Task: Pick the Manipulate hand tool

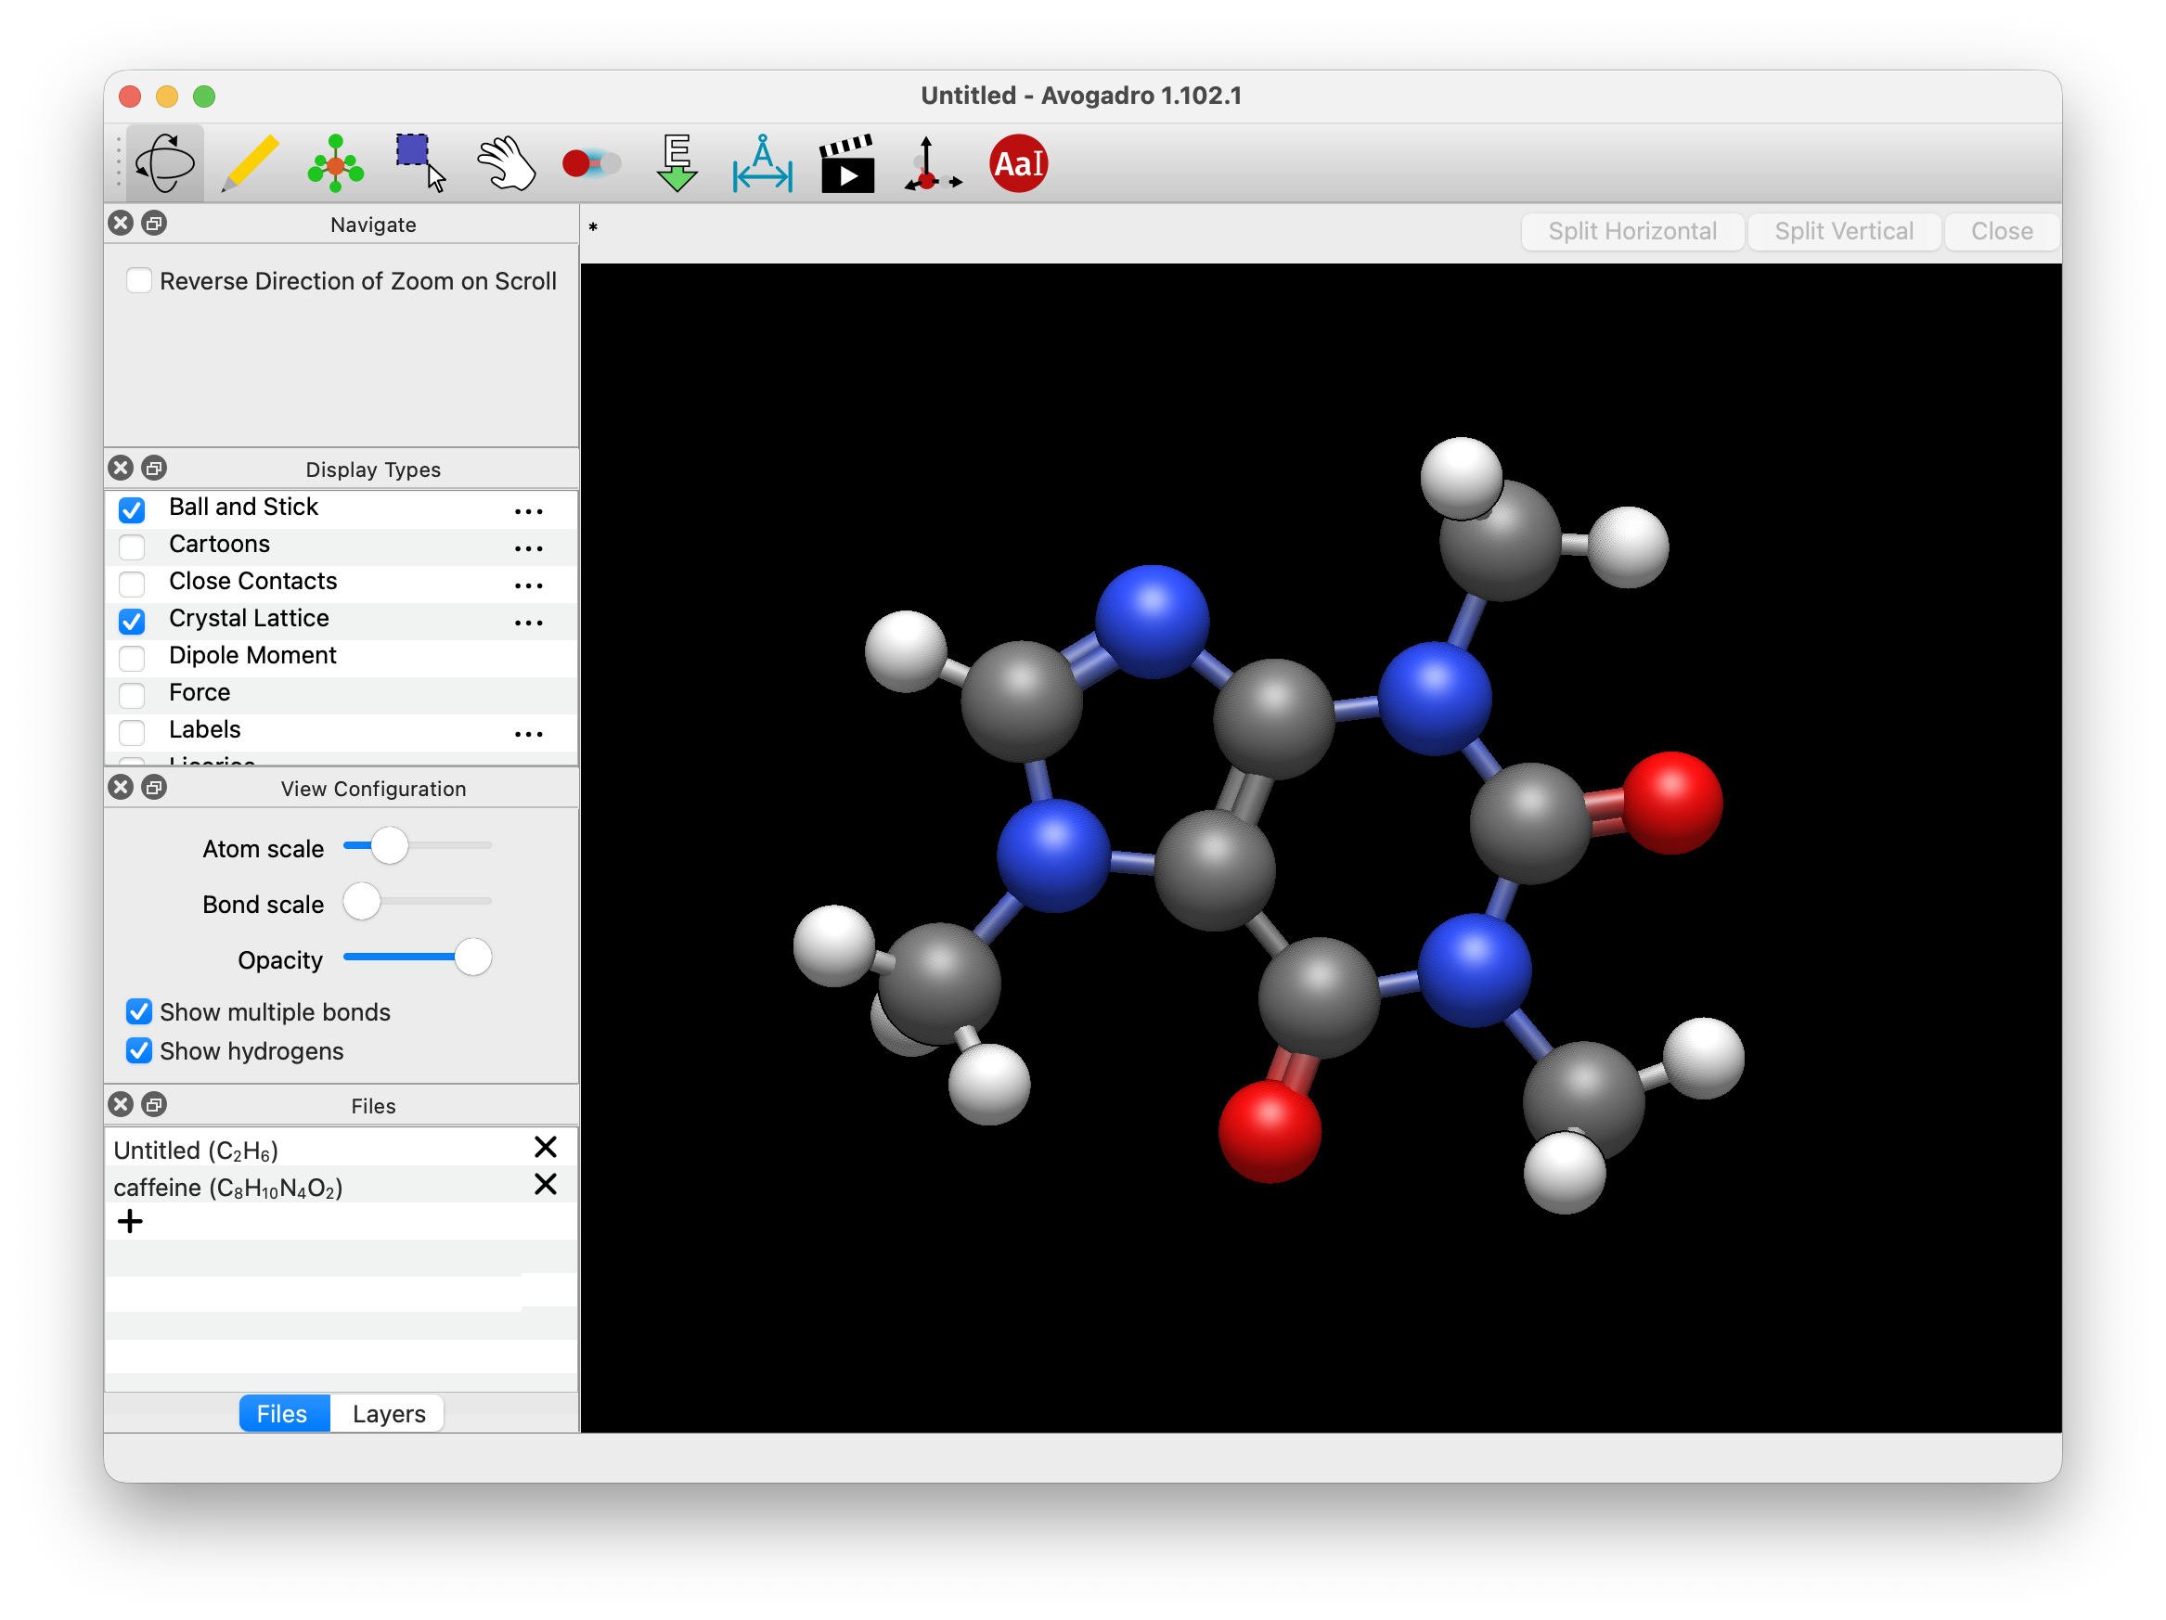Action: [x=508, y=162]
